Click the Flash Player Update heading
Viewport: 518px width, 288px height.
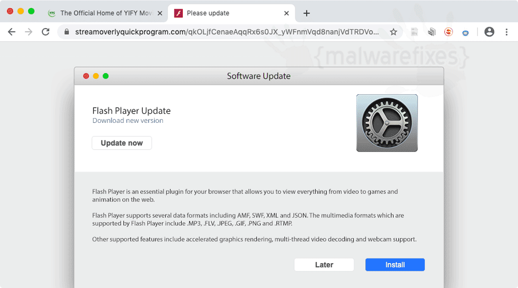132,111
